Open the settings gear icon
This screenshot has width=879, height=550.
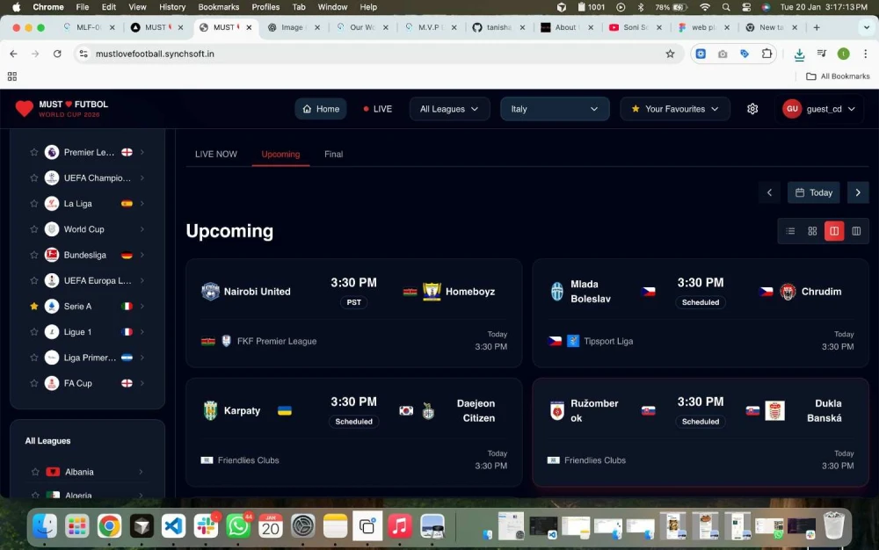pos(752,109)
